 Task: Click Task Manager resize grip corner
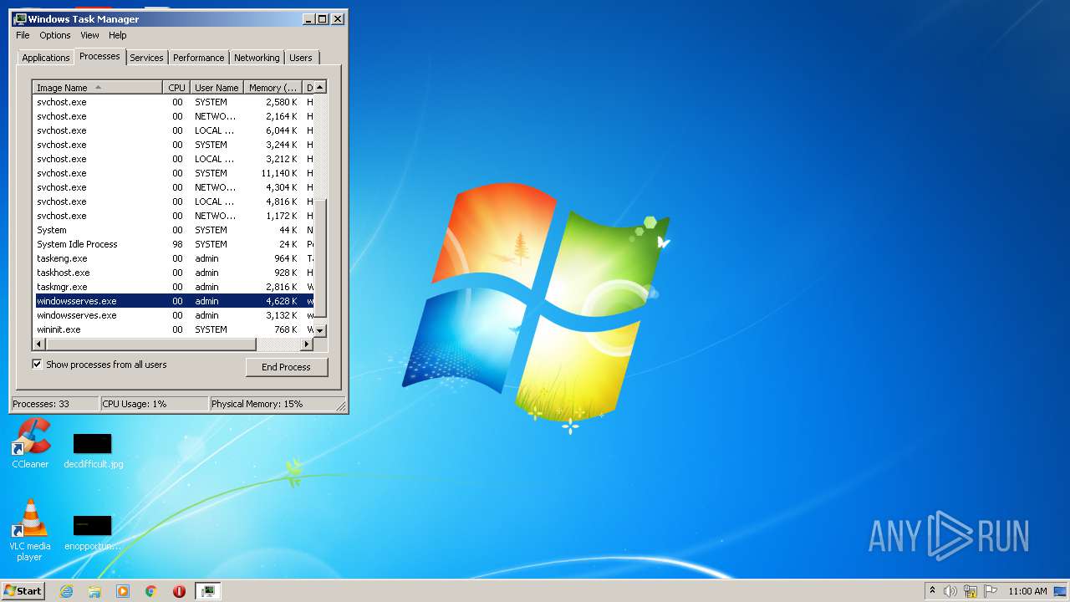341,406
